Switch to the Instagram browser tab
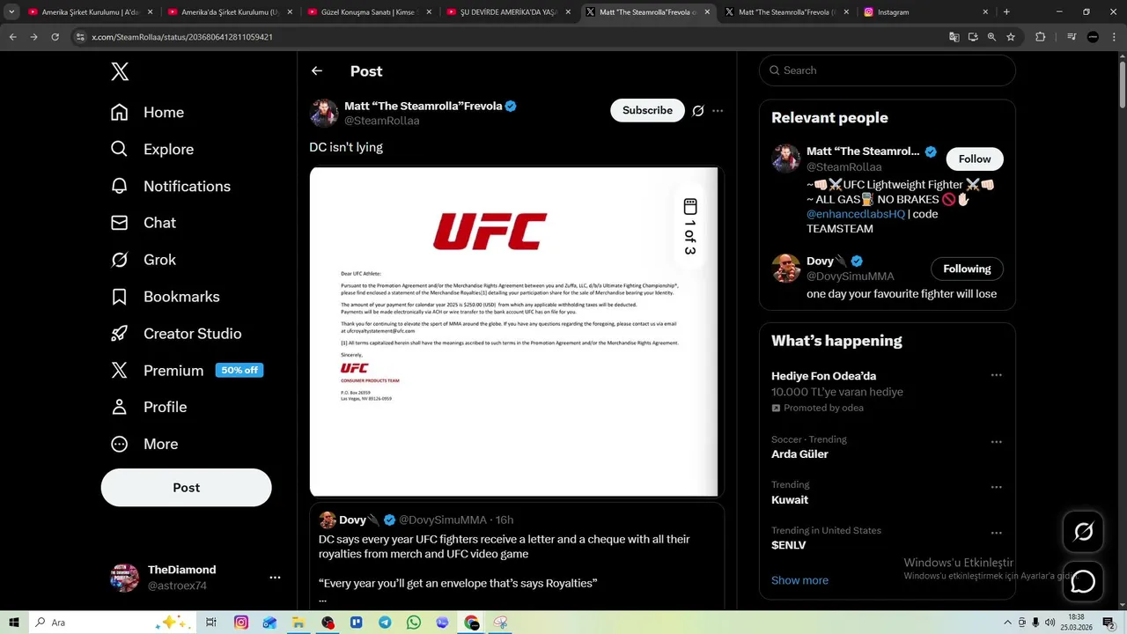 [926, 12]
